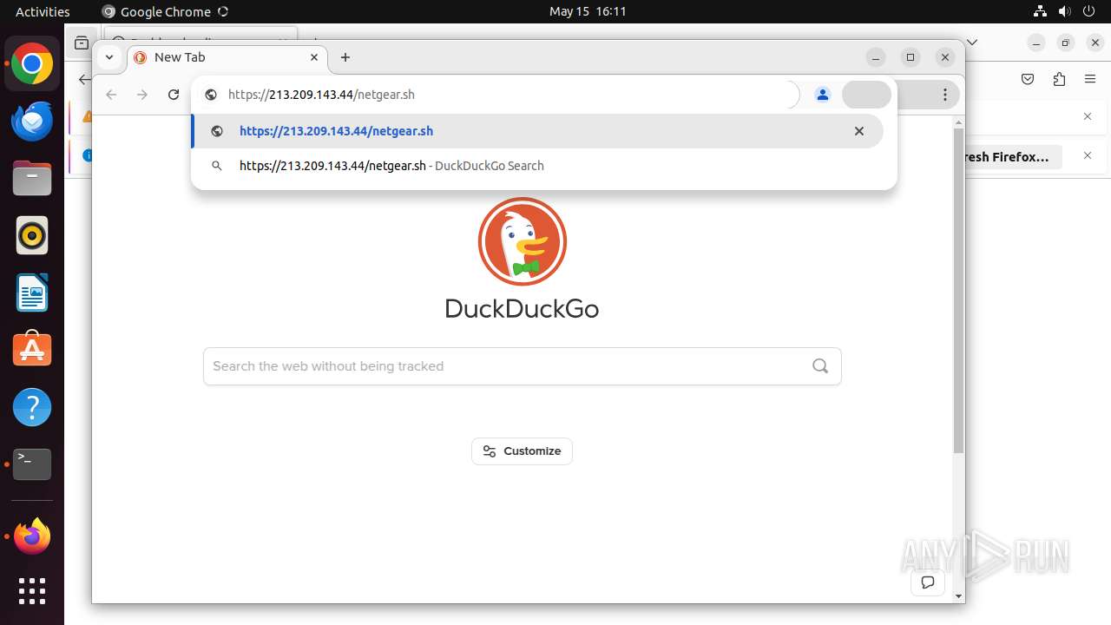
Task: Open Firefox Pocket save icon
Action: [1028, 79]
